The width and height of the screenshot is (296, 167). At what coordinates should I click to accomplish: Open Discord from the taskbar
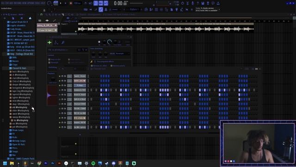tap(113, 163)
